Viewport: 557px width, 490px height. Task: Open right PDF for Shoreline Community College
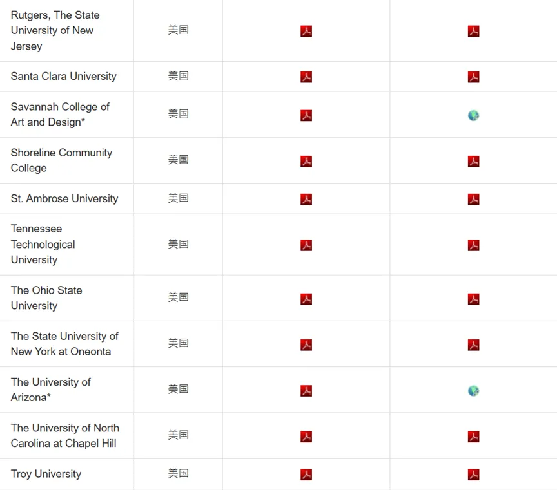point(473,162)
